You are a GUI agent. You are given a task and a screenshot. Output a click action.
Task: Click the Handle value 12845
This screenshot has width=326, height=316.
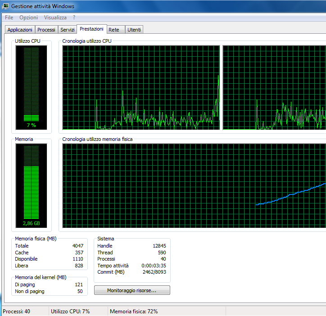[159, 246]
